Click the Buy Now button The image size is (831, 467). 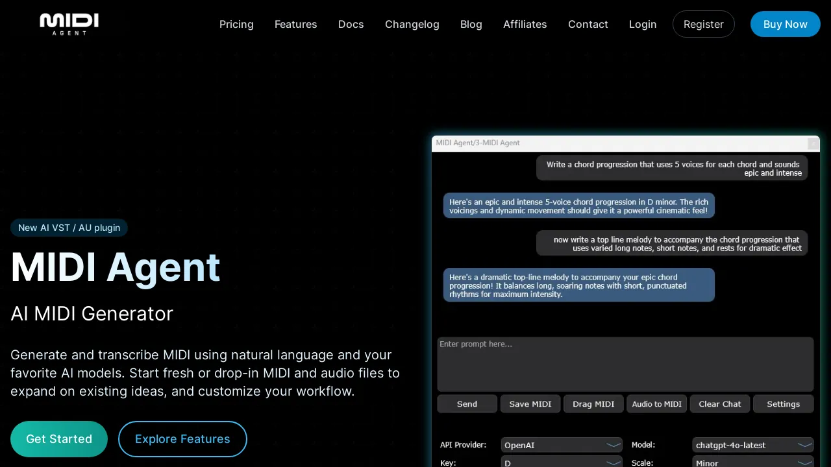point(785,24)
